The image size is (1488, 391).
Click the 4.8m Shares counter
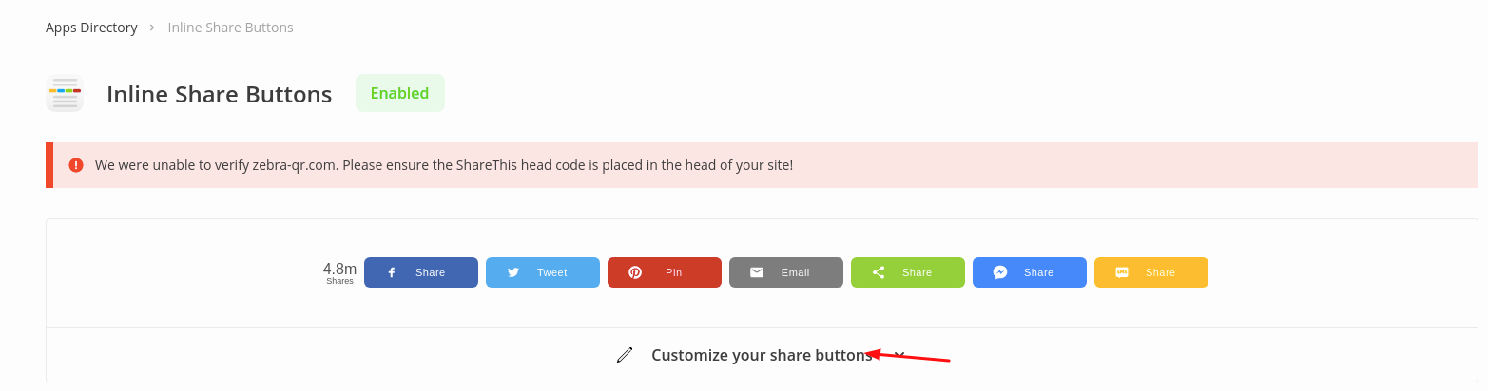tap(339, 272)
